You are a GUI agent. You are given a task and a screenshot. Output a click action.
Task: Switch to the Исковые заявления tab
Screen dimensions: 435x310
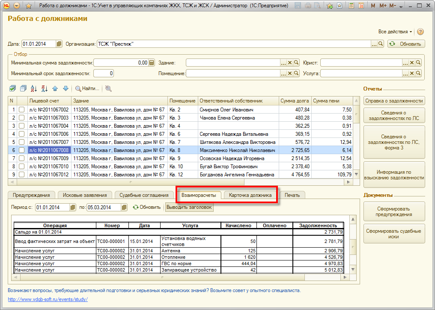[85, 195]
